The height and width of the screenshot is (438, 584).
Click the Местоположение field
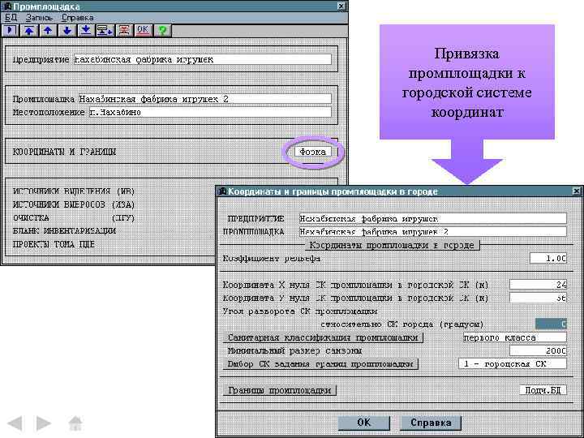point(210,112)
